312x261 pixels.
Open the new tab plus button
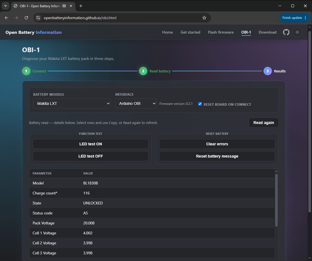pyautogui.click(x=81, y=6)
